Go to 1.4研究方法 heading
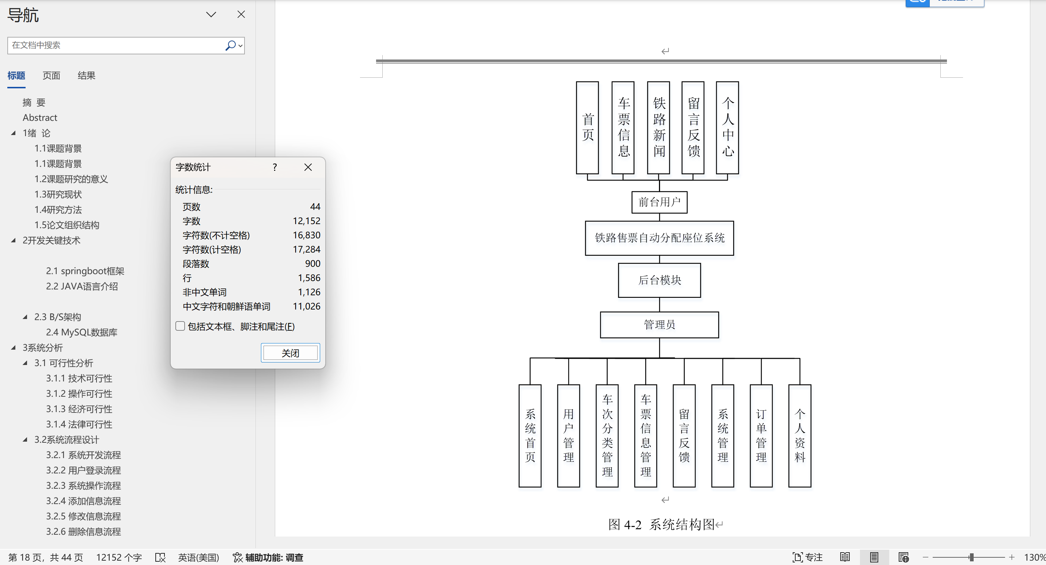The image size is (1046, 565). pyautogui.click(x=58, y=210)
